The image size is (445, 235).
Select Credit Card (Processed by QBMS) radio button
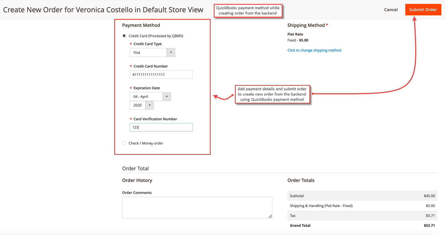pyautogui.click(x=124, y=36)
